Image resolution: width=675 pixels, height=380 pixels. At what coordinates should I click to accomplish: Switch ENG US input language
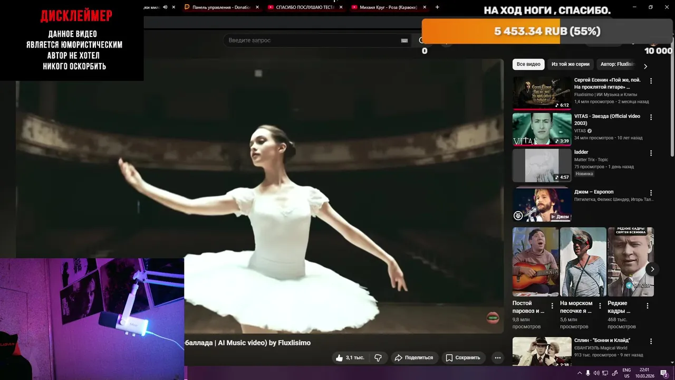click(x=626, y=373)
